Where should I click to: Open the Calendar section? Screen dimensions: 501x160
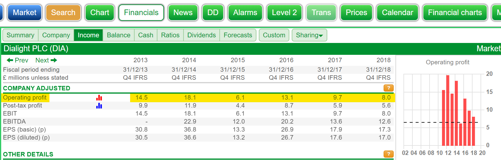397,12
